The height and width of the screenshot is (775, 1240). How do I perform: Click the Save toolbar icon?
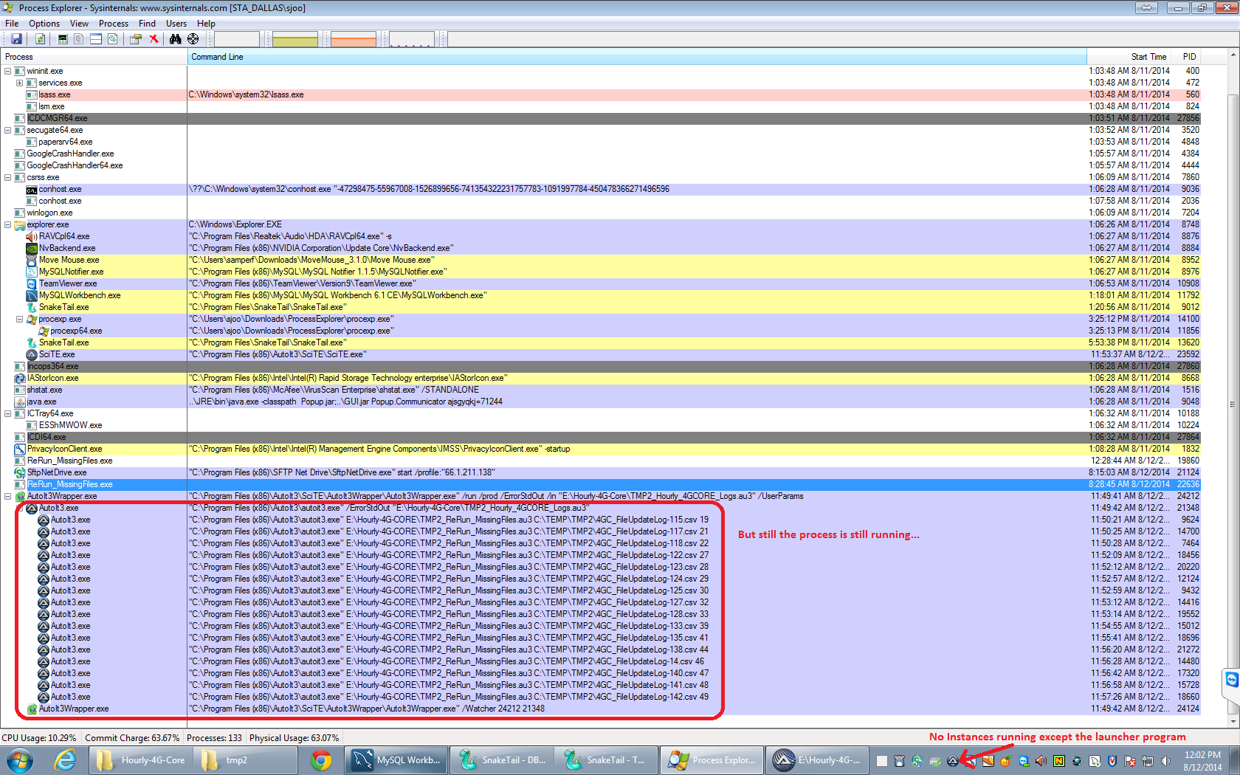tap(16, 39)
